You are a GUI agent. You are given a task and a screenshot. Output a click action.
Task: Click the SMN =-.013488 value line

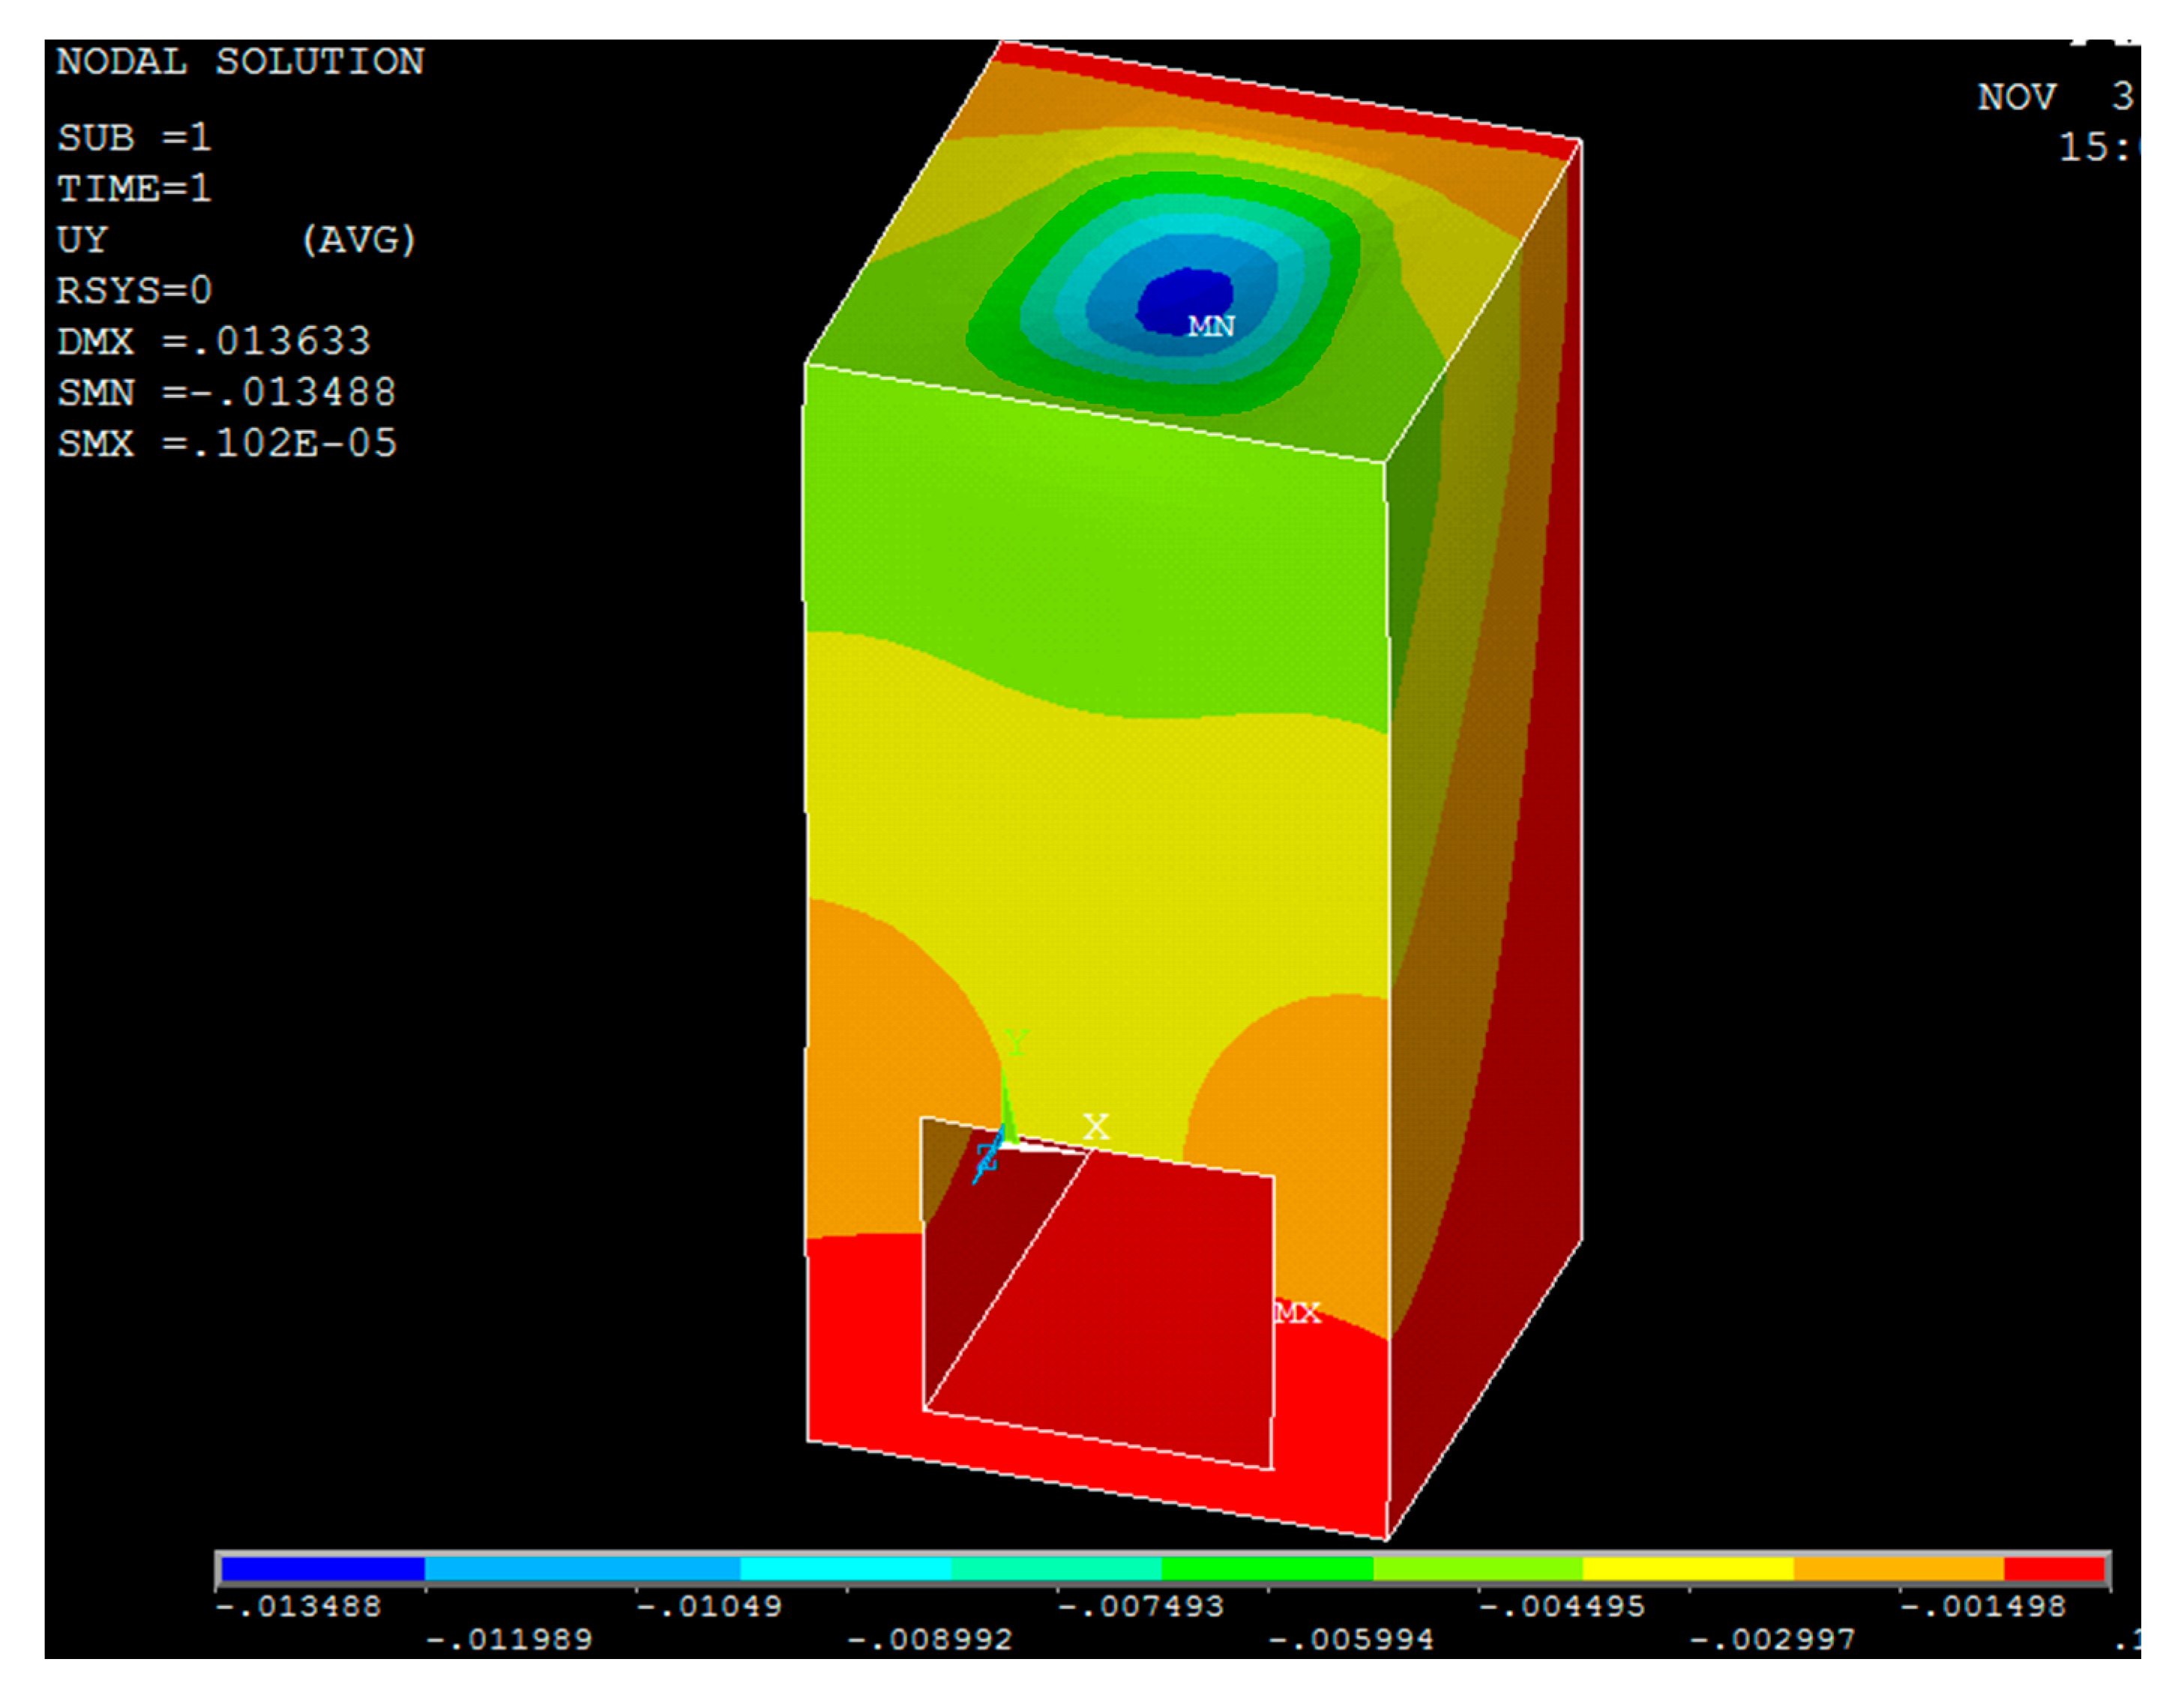(226, 393)
